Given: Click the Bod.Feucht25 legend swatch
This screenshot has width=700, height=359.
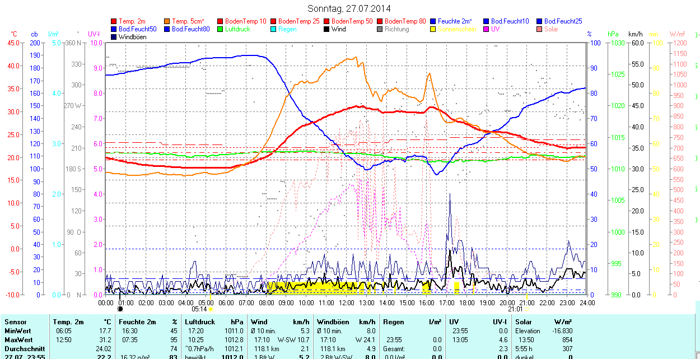Looking at the screenshot, I should coord(539,21).
